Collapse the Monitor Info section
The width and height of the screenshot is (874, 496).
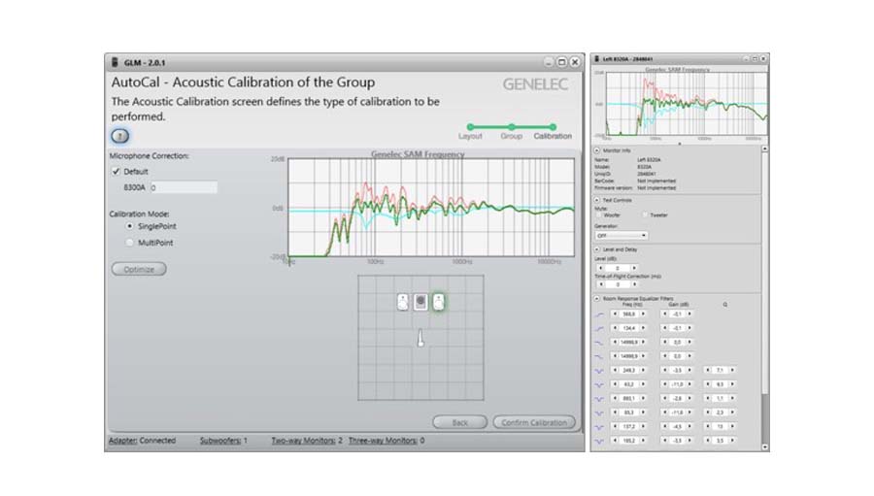(597, 150)
